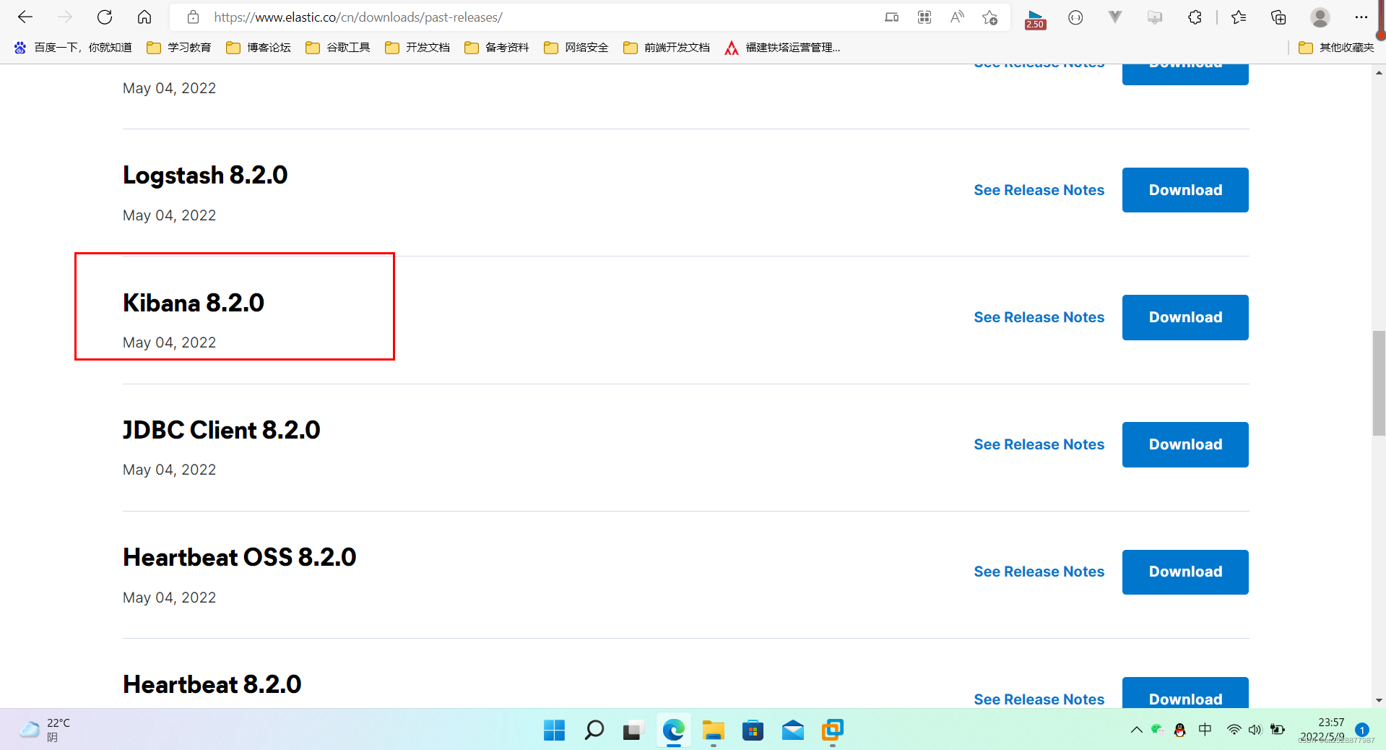Viewport: 1386px width, 750px height.
Task: Click the Kibana 8.2.0 heading
Action: 194,303
